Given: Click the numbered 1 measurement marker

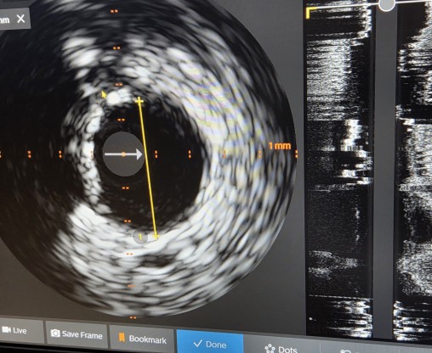Looking at the screenshot, I should tap(140, 237).
